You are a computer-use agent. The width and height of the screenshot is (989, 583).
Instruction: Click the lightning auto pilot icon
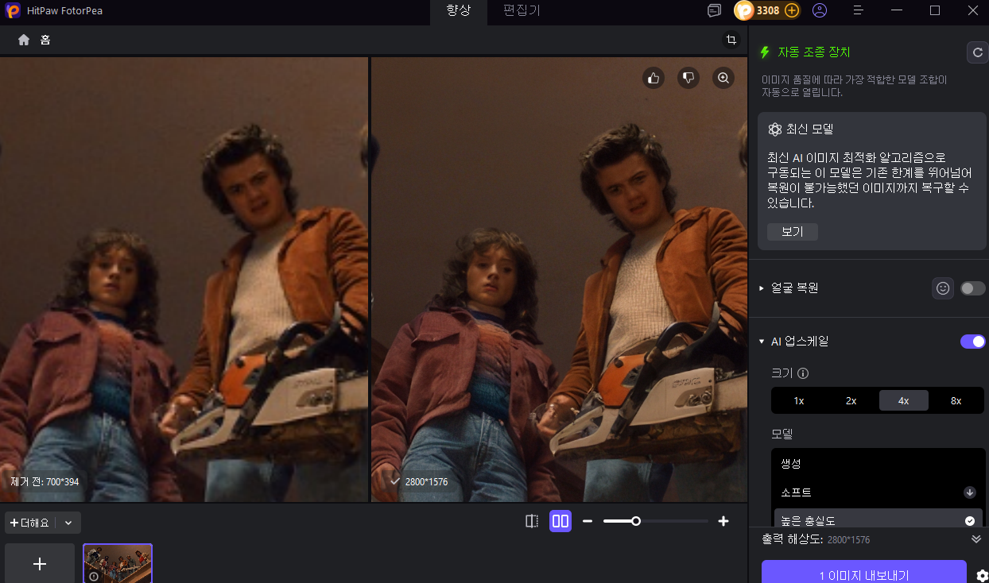point(765,52)
